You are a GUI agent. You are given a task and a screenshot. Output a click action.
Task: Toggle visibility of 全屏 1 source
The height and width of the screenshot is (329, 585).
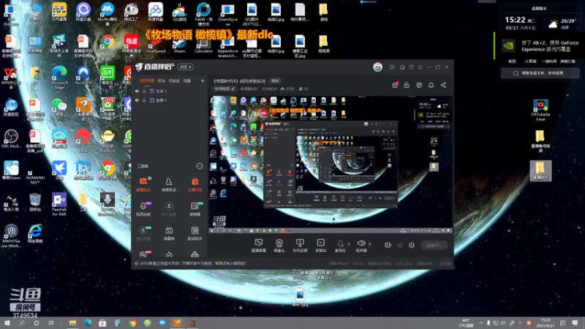click(x=137, y=100)
